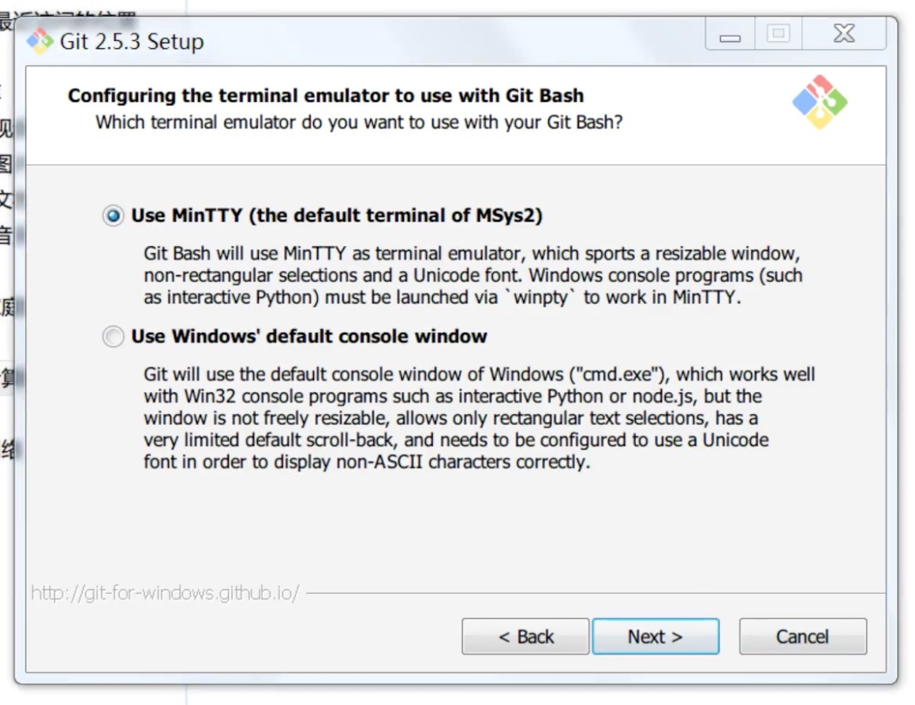This screenshot has height=705, width=915.
Task: Minimize the Git Setup window
Action: pyautogui.click(x=730, y=35)
